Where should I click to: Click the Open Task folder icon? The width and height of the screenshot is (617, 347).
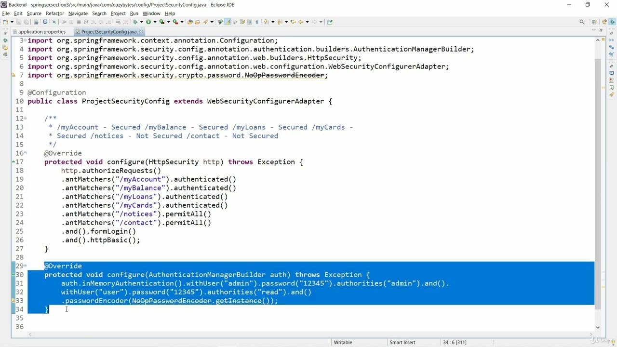(x=197, y=22)
